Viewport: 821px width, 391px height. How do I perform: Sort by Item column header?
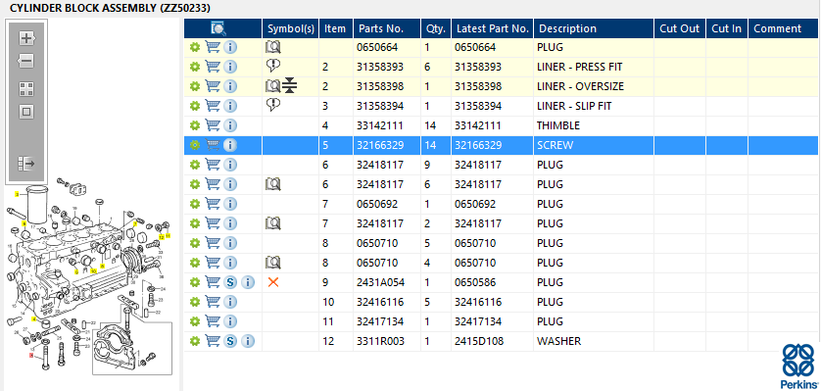click(x=336, y=28)
